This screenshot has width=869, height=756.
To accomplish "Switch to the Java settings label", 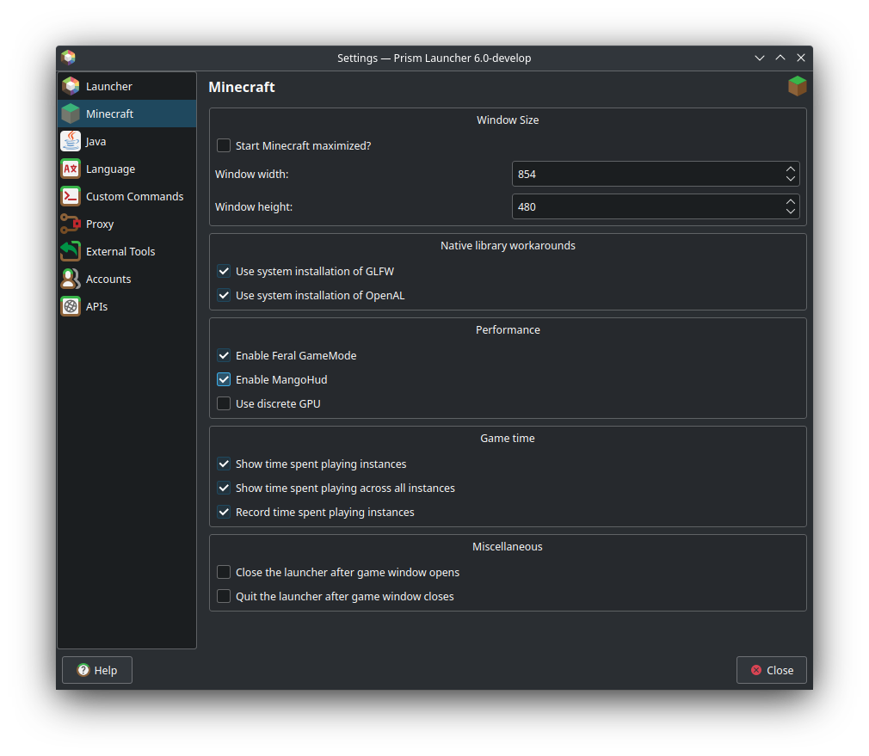I will [96, 141].
